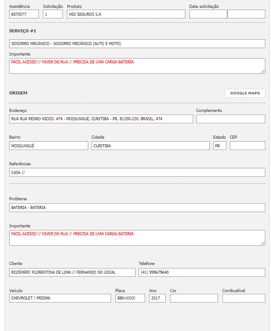Focus the Bairro field with Mossunguê
271x331 pixels.
point(49,146)
